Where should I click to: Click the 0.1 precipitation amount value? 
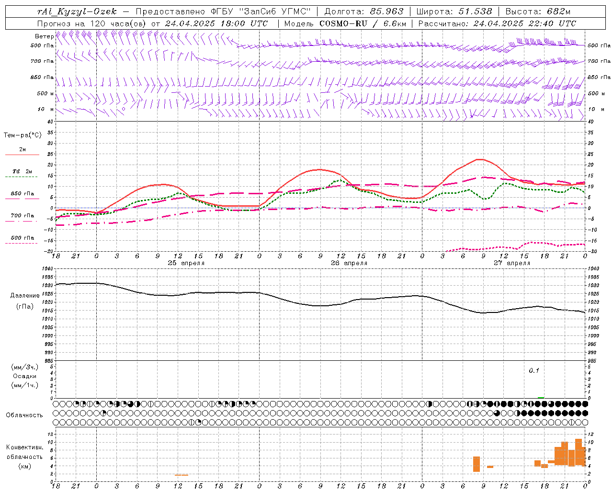click(534, 371)
